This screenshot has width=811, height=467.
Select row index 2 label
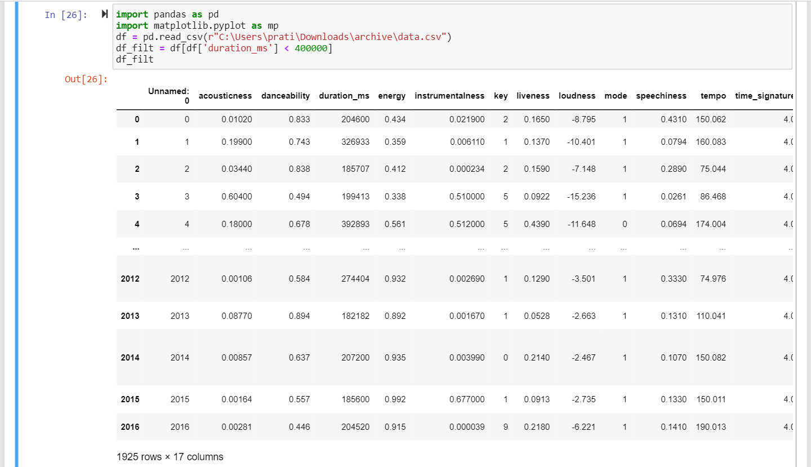137,169
